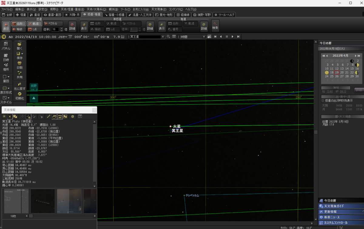The image size is (364, 229).
Task: Open the 場所 location settings
Action: pos(6,67)
